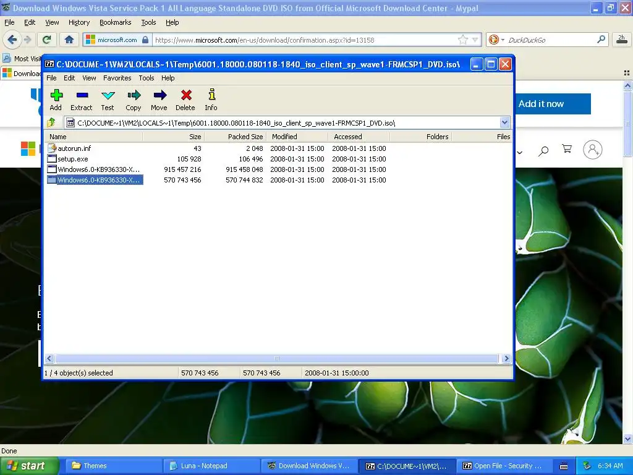Click the browser page scroll-up arrow
Viewport: 633px width, 475px height.
pyautogui.click(x=627, y=85)
